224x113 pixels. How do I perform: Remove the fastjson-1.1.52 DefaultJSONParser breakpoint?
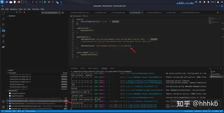[x=62, y=101]
